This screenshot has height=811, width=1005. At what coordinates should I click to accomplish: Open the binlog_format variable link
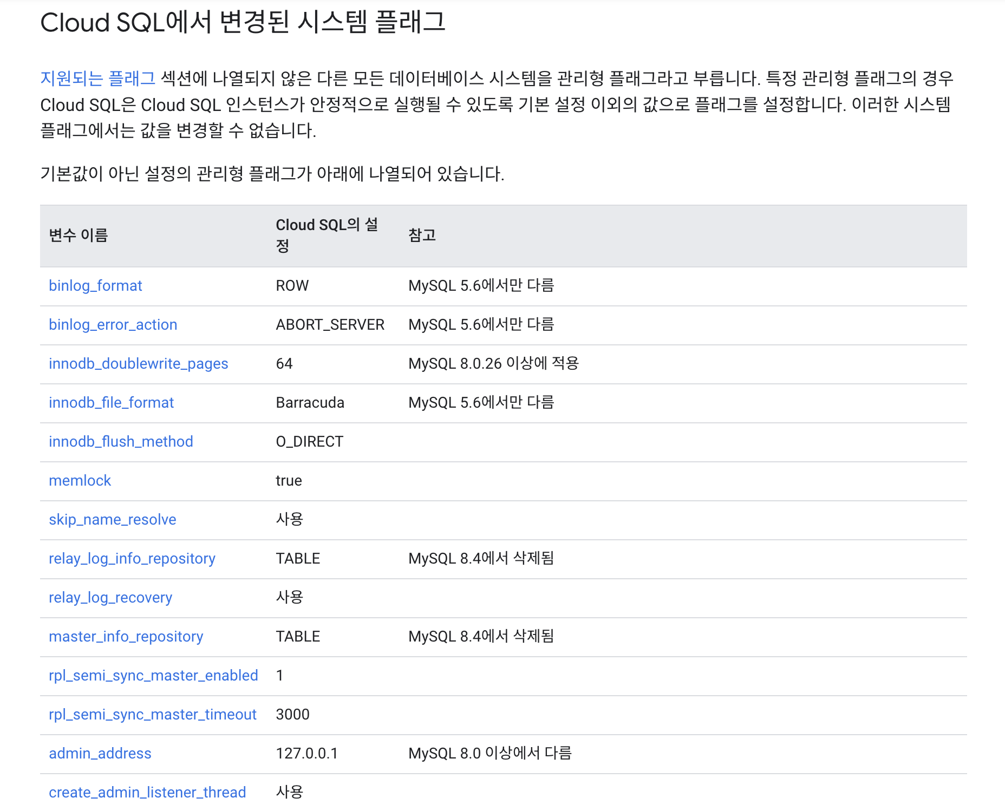[x=95, y=286]
